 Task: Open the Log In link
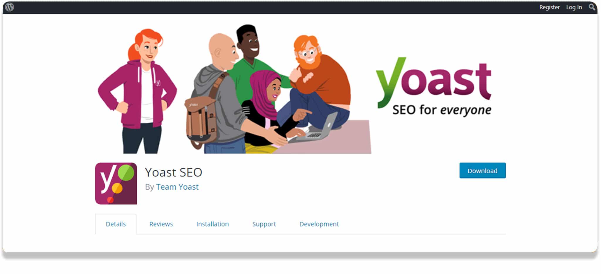tap(574, 7)
